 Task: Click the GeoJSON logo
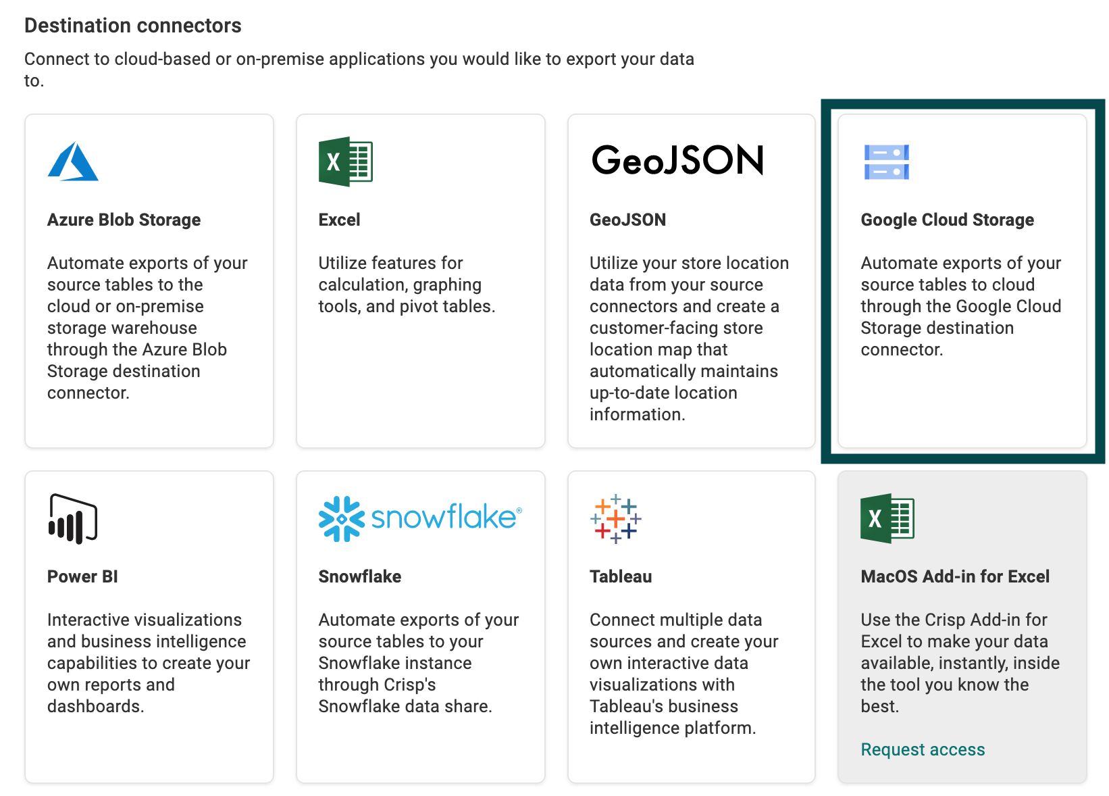[x=677, y=160]
